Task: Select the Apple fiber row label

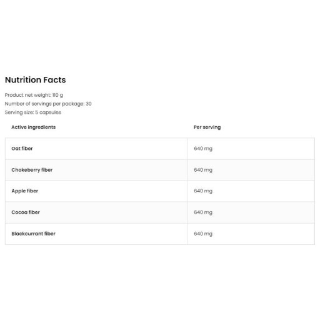Action: 25,191
